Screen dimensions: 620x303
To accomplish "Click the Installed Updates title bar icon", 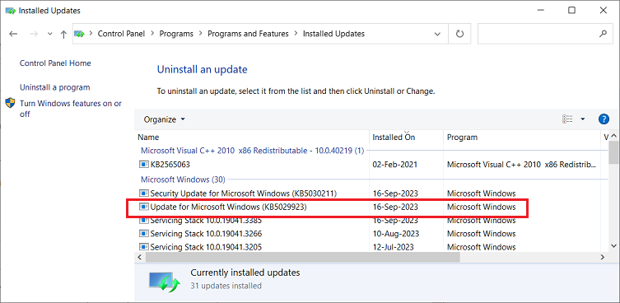I will (x=11, y=11).
